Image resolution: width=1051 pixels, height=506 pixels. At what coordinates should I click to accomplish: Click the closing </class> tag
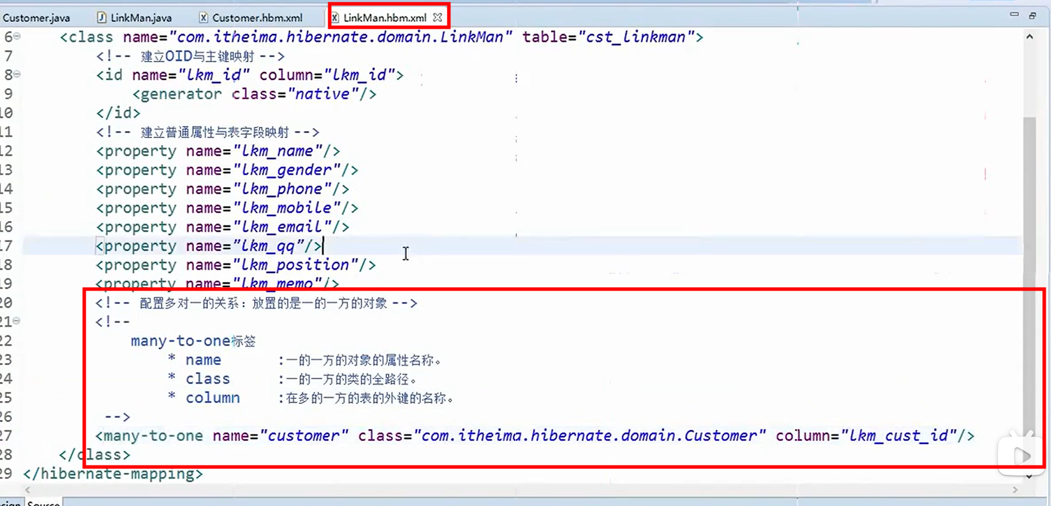click(95, 455)
